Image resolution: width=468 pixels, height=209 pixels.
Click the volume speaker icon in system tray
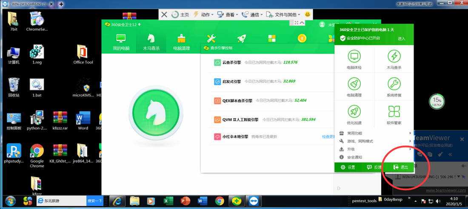(x=438, y=201)
